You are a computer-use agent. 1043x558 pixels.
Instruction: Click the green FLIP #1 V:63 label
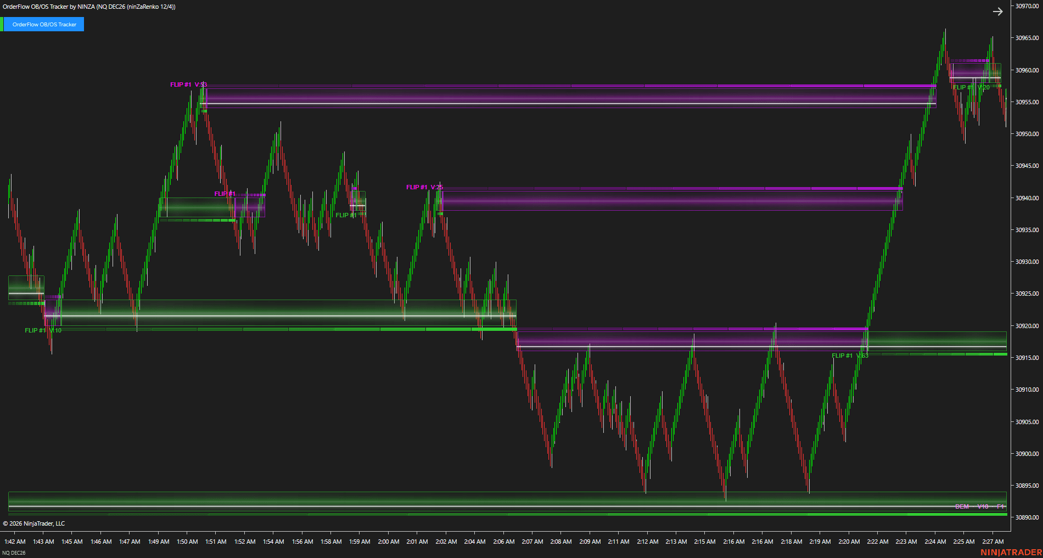point(850,356)
